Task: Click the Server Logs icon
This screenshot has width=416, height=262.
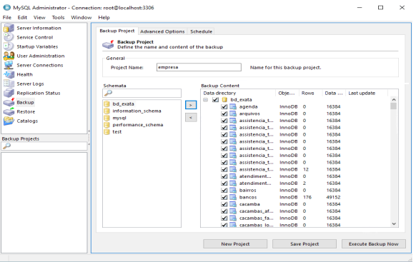Action: (x=9, y=84)
